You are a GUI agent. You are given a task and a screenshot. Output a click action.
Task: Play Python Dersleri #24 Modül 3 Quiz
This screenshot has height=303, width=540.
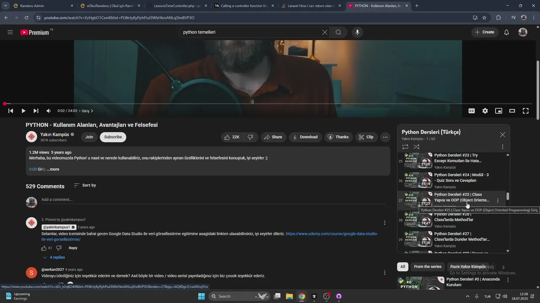click(451, 181)
